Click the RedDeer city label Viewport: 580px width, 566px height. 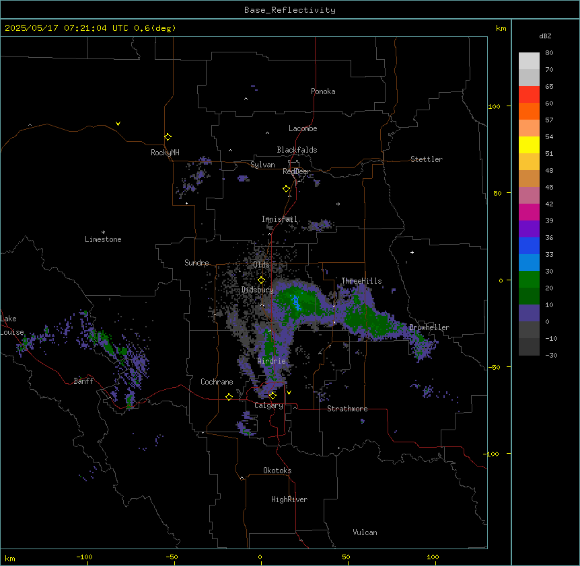point(296,171)
